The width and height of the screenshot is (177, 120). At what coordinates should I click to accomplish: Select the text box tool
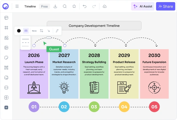point(6,67)
